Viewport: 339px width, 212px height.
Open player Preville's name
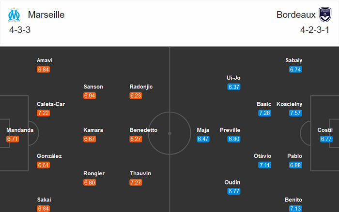230,130
